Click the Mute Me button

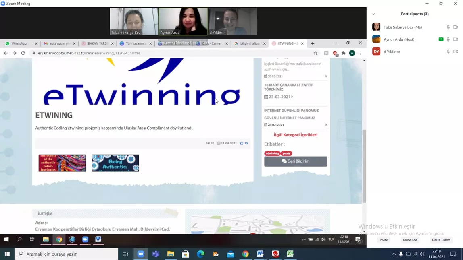click(x=410, y=240)
